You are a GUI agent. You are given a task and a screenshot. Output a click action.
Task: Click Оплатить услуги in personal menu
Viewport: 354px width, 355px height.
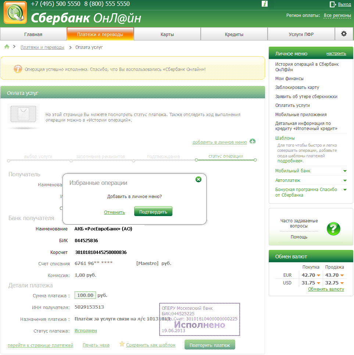click(x=292, y=105)
